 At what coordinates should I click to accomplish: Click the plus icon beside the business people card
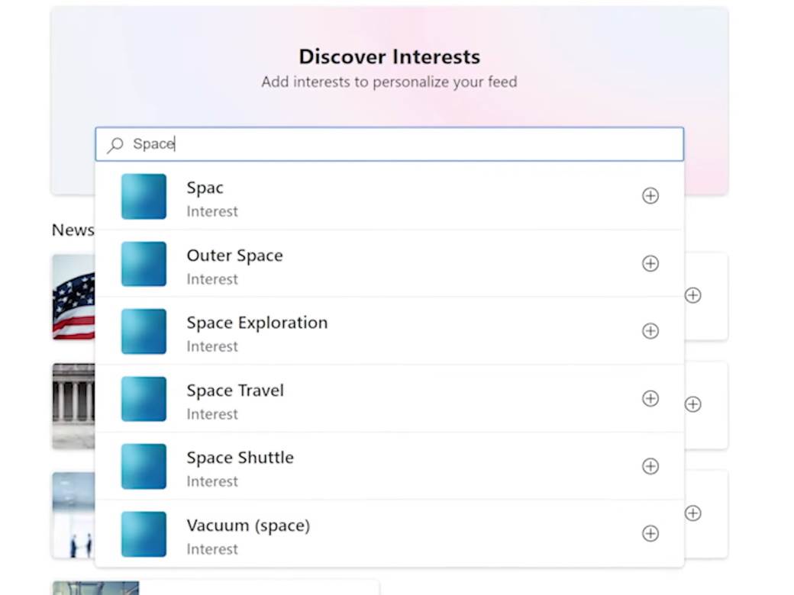pyautogui.click(x=692, y=513)
